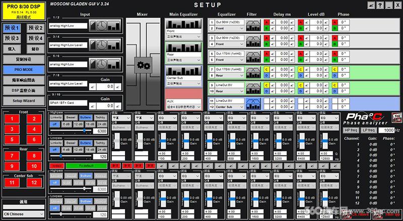Set upper Lowpass slope to 18 dB
The image size is (403, 221).
[90, 149]
